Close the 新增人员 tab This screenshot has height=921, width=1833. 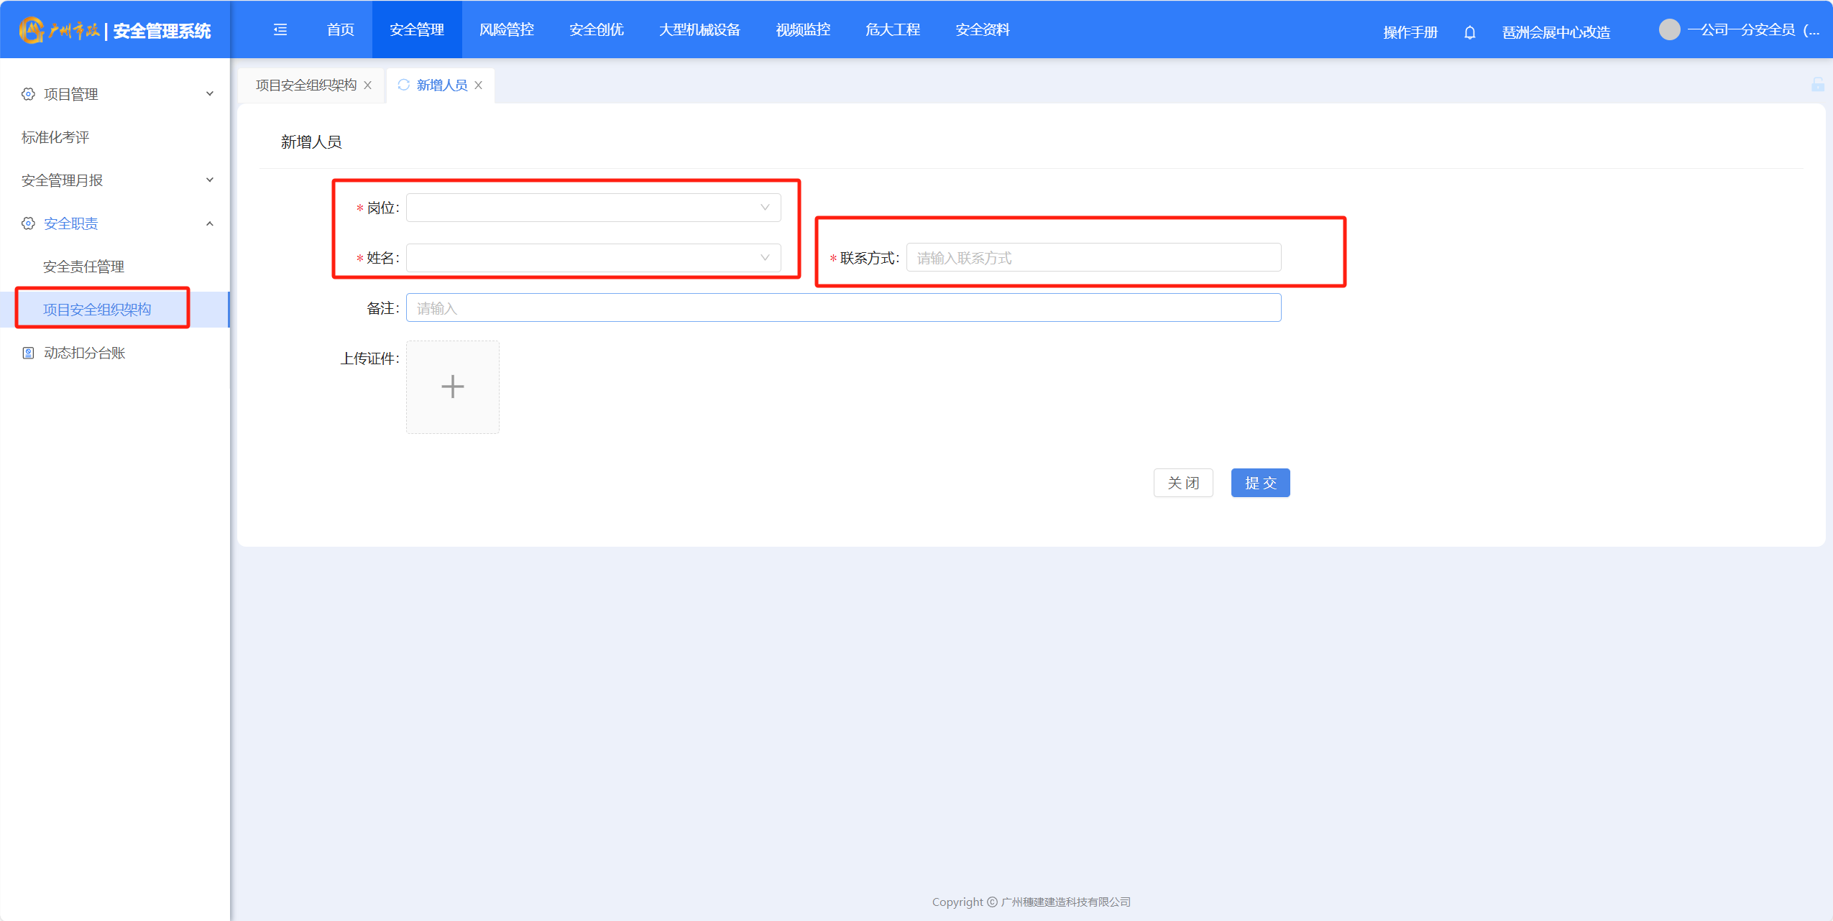[x=479, y=85]
